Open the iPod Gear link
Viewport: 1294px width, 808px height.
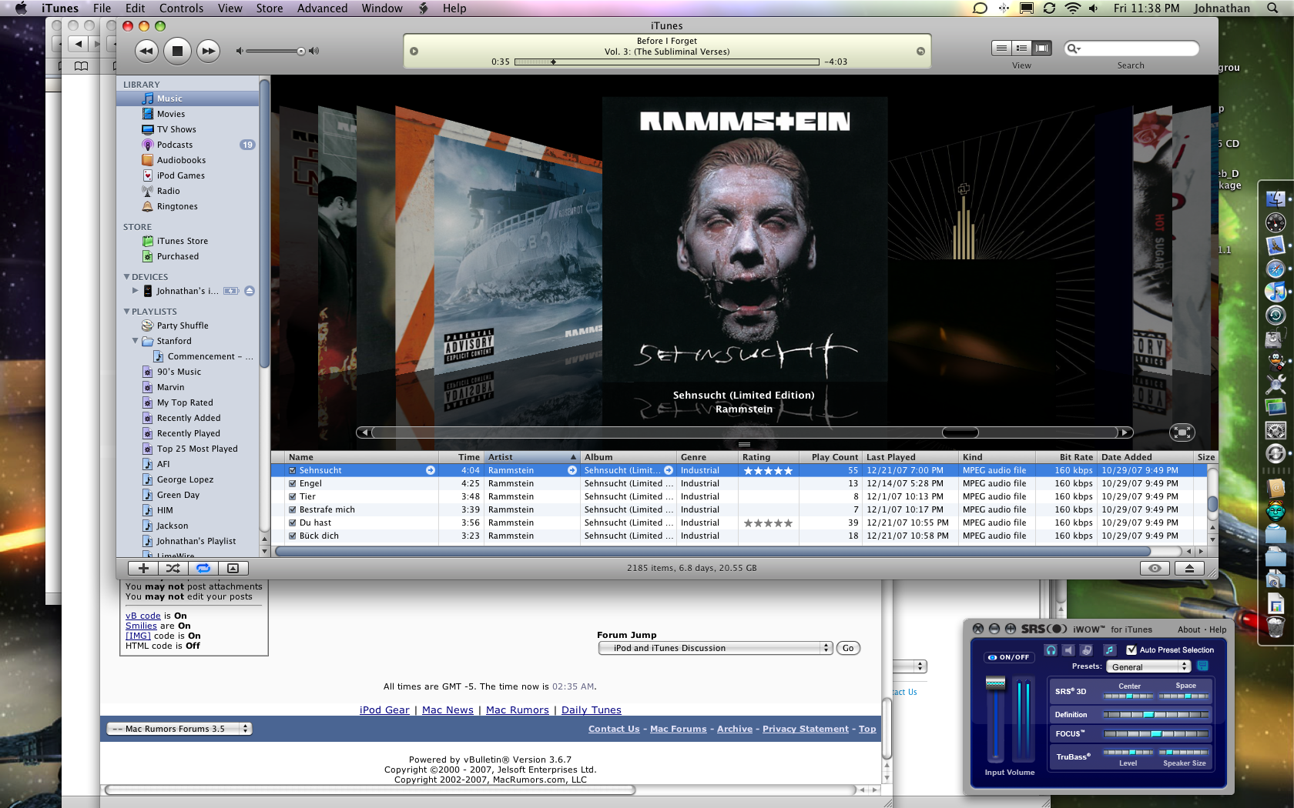[384, 710]
